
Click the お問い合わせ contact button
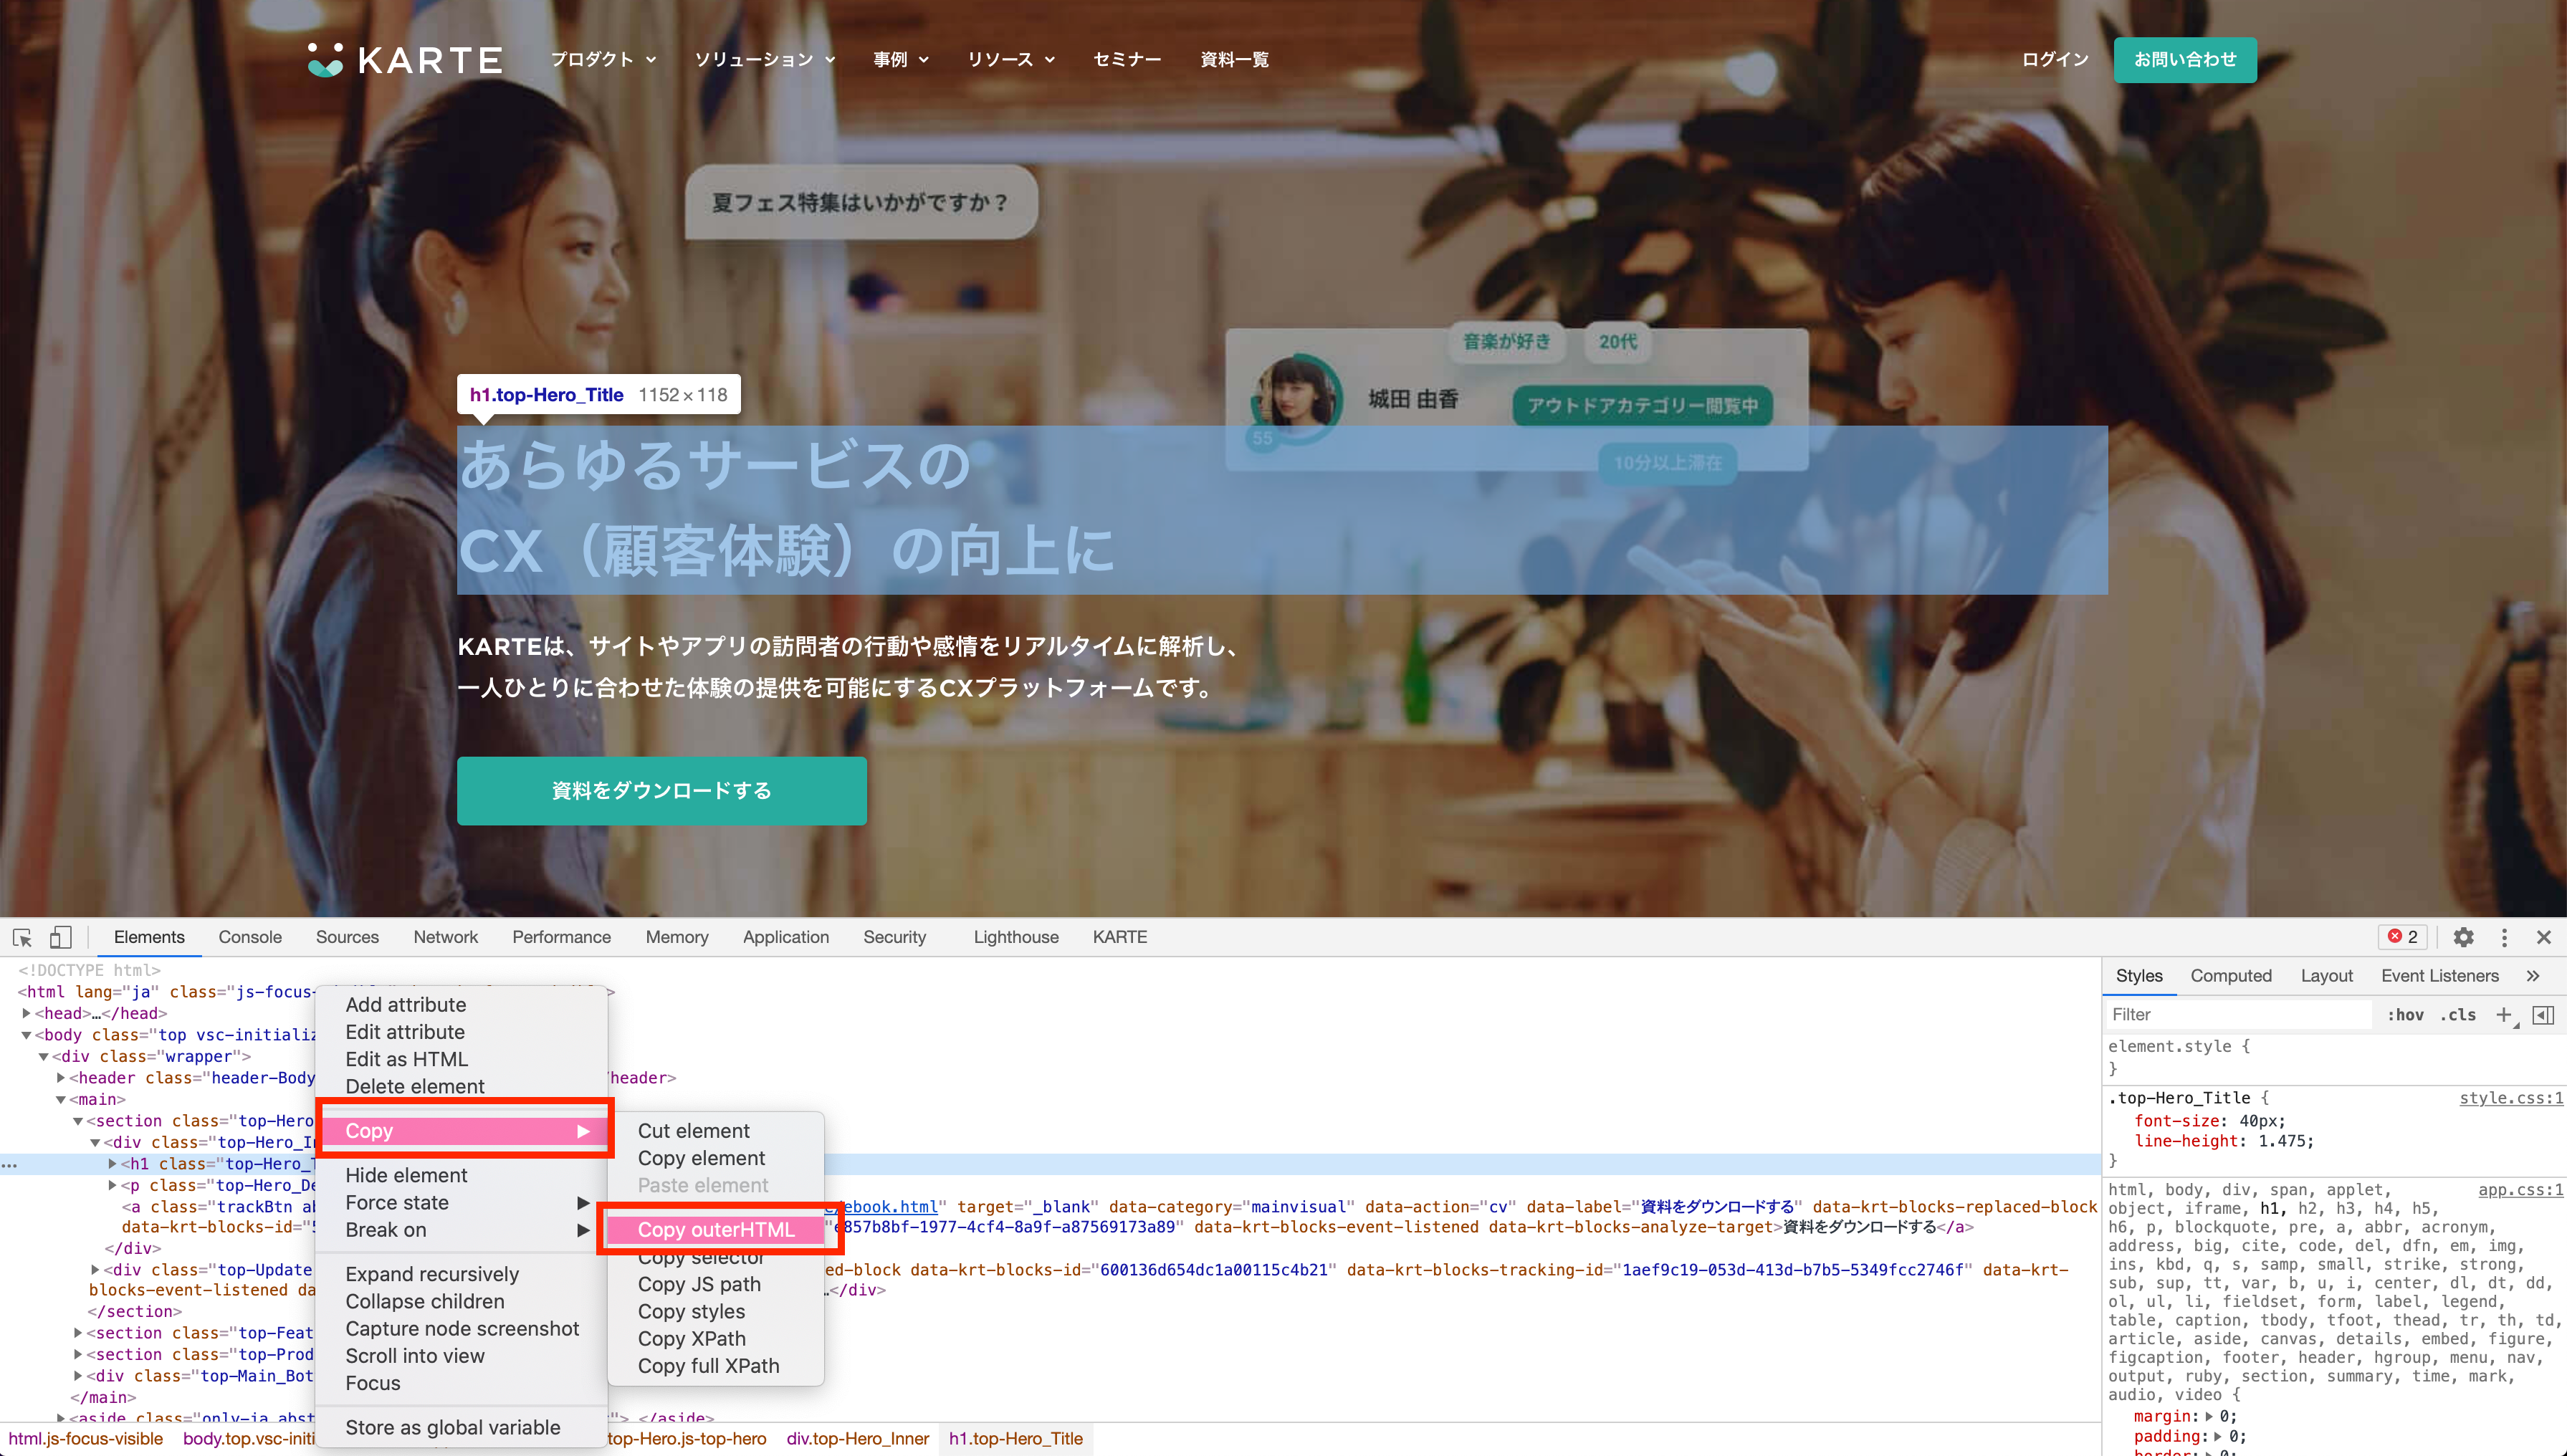[2185, 60]
